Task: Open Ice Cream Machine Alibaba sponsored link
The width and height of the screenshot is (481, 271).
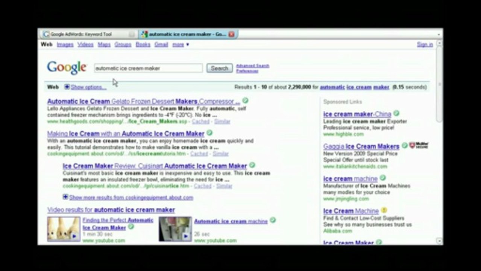Action: pyautogui.click(x=351, y=211)
